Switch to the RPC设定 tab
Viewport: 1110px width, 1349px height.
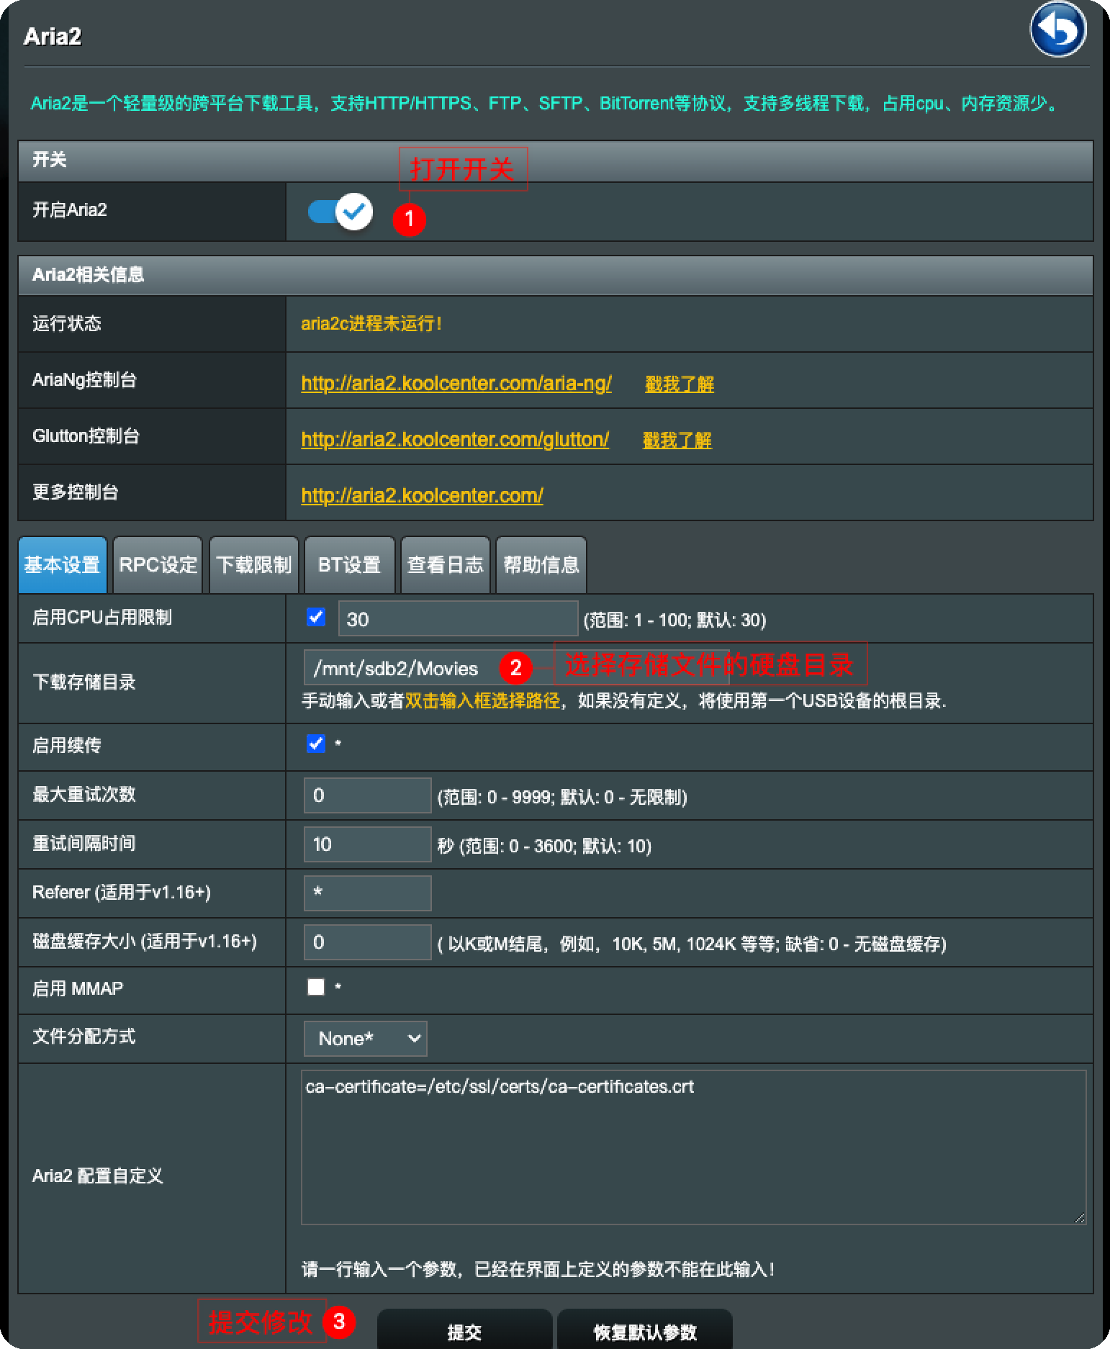158,565
